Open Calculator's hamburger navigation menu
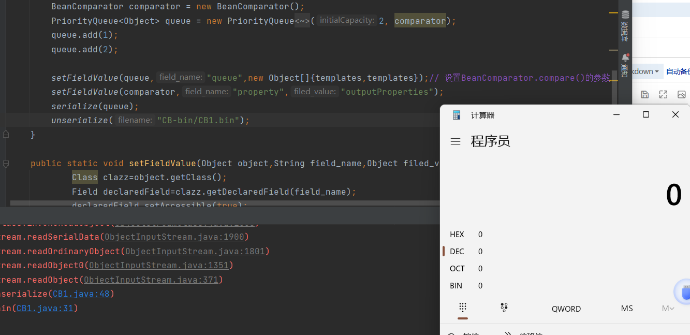The image size is (690, 335). pos(456,141)
